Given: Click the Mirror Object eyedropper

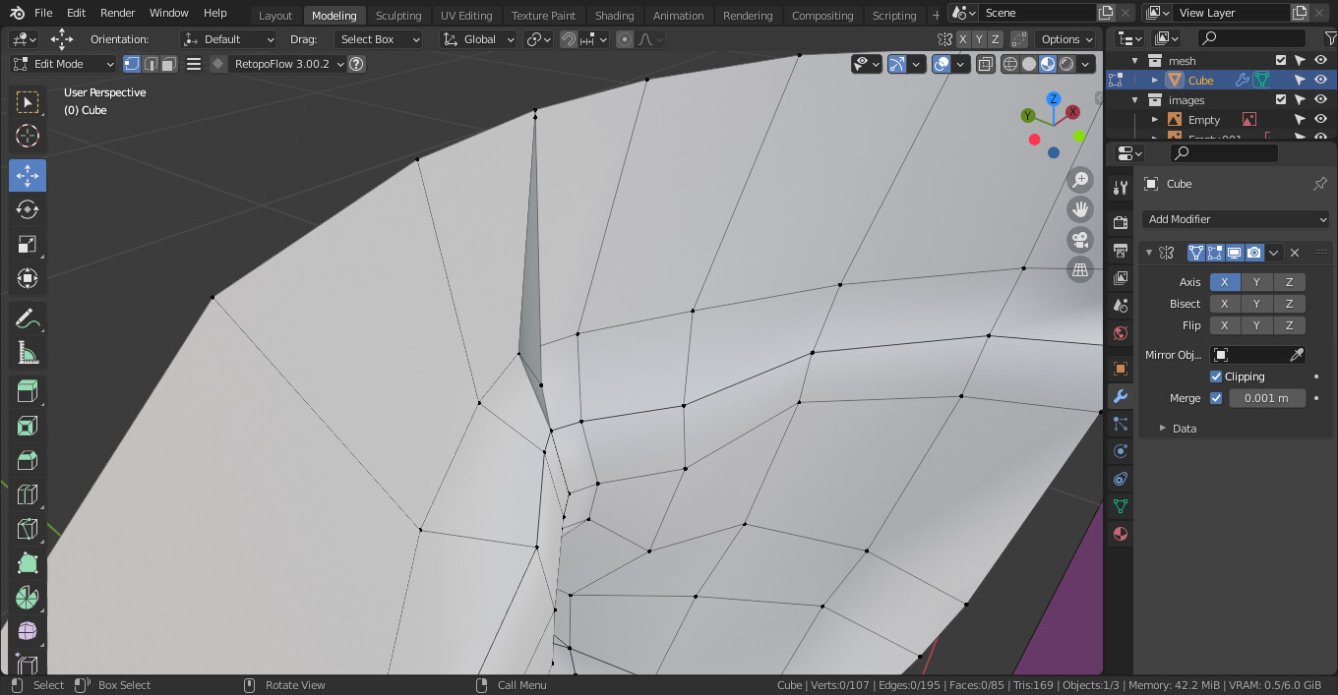Looking at the screenshot, I should click(x=1297, y=355).
